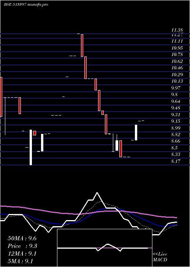Click the 10.29 price level label
This screenshot has width=190, height=267.
pyautogui.click(x=177, y=74)
